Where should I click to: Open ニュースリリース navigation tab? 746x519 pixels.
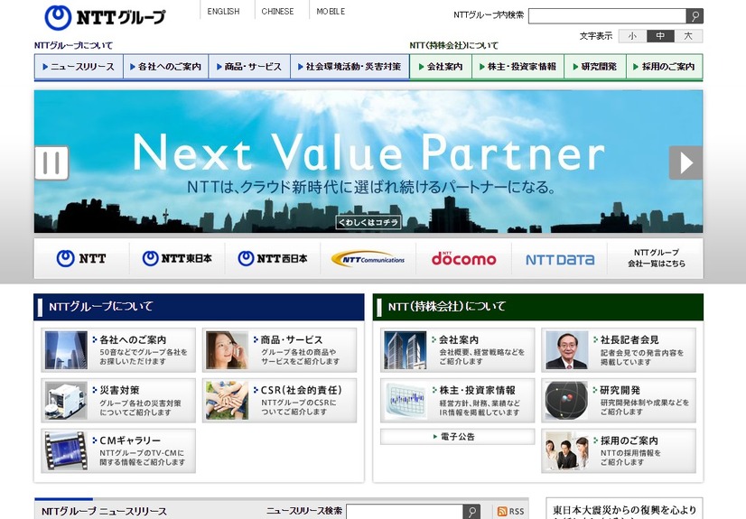tap(79, 67)
